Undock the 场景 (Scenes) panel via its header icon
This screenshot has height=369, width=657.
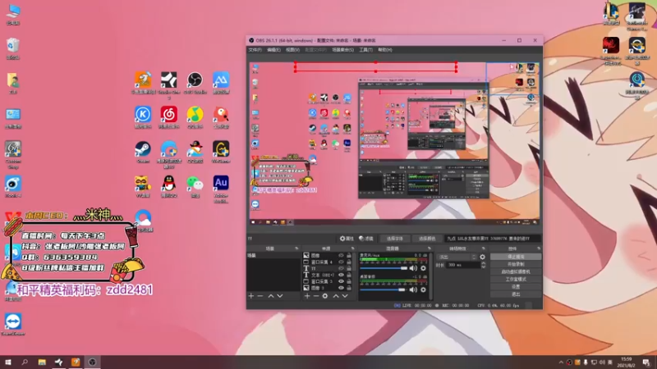click(297, 248)
